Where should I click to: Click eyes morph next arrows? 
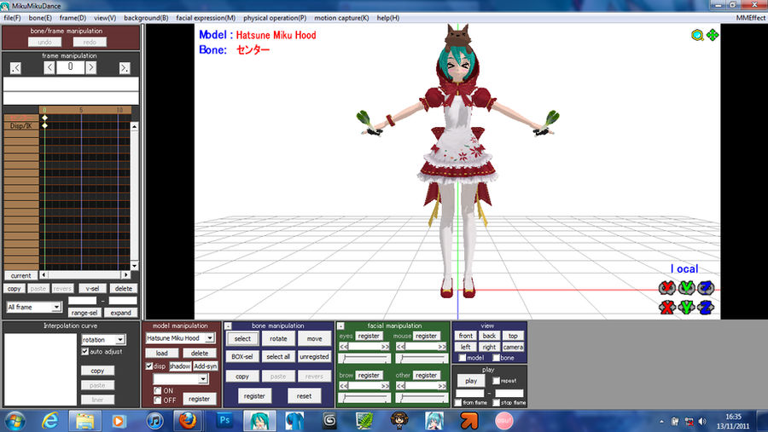coord(386,347)
